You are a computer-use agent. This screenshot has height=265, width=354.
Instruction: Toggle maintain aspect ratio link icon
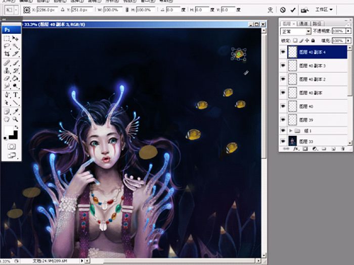[x=127, y=10]
